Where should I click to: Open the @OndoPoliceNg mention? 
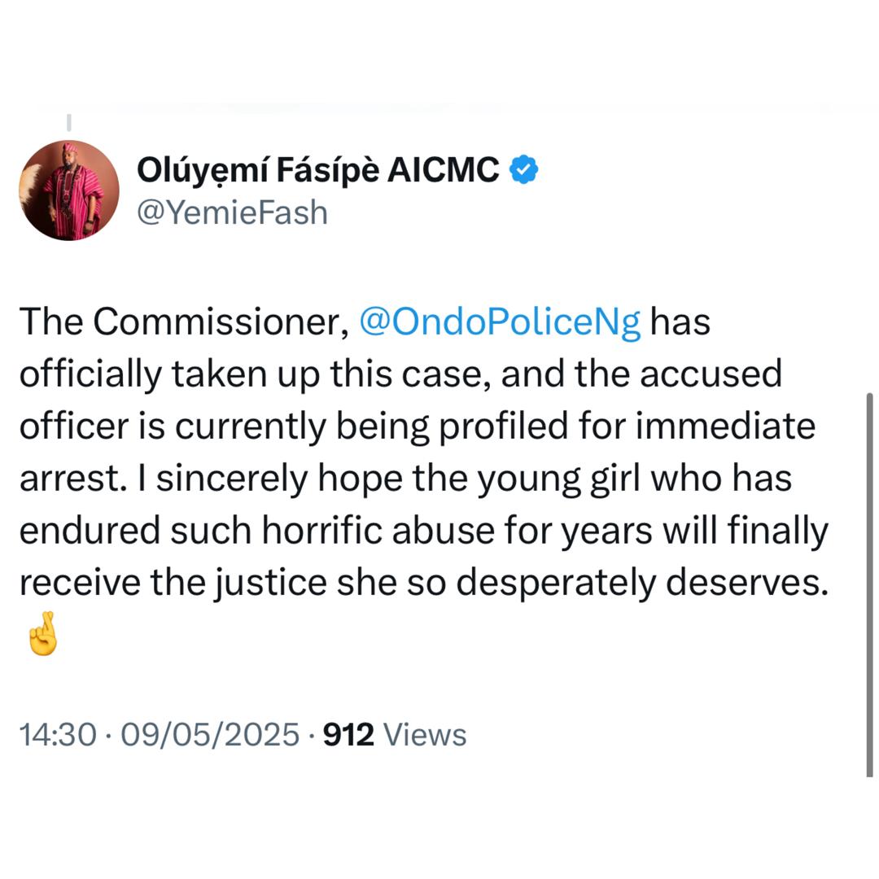500,321
